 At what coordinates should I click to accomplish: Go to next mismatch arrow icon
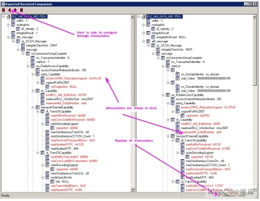pos(15,10)
